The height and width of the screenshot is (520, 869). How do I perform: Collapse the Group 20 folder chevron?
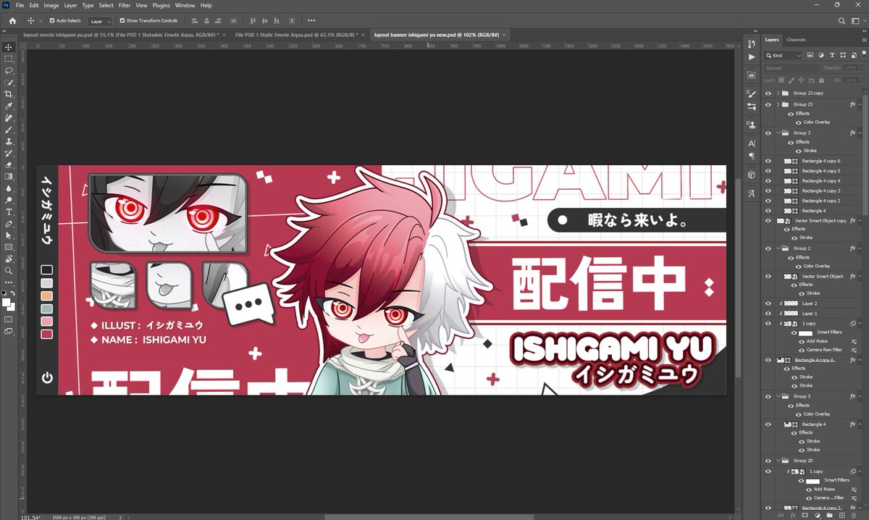[778, 460]
